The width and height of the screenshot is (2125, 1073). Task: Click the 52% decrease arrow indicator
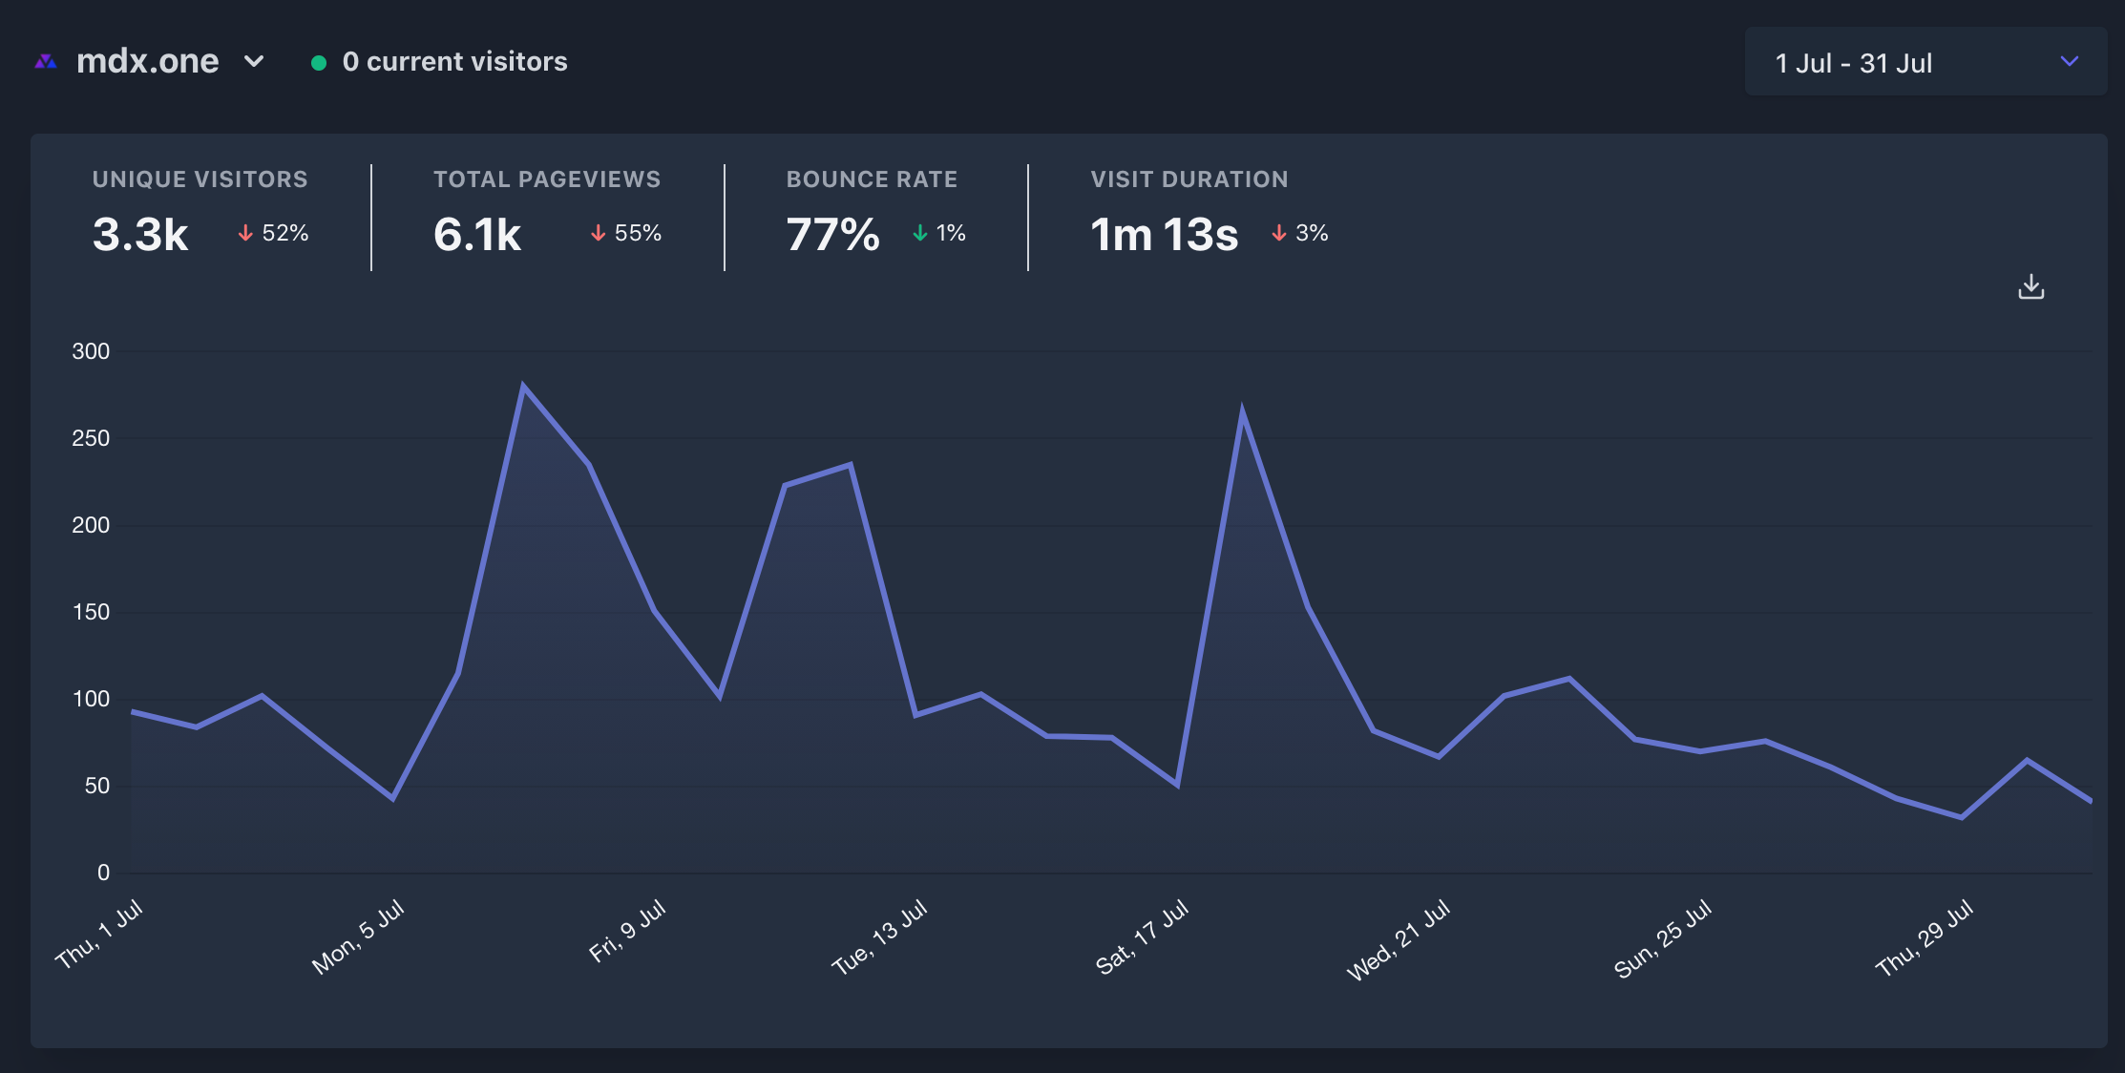[245, 233]
